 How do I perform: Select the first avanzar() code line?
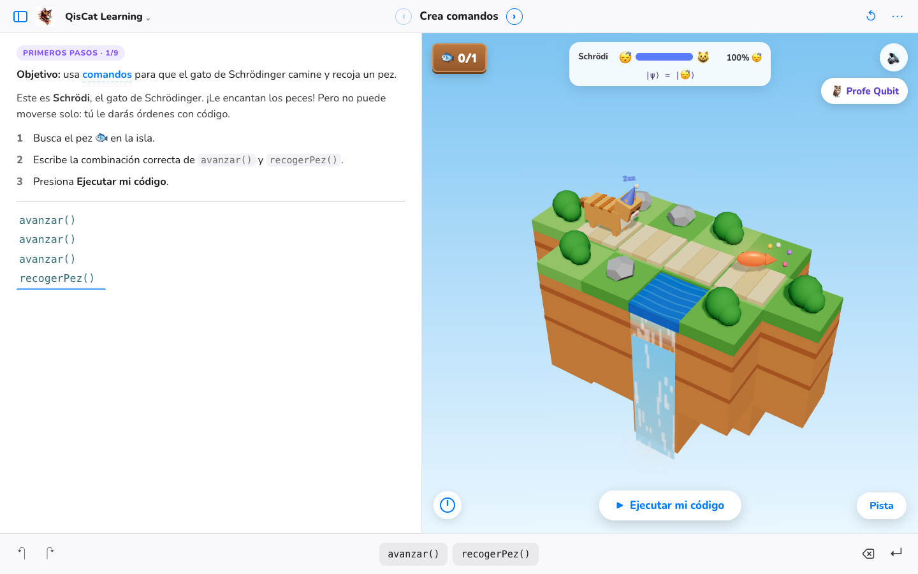[x=47, y=220]
